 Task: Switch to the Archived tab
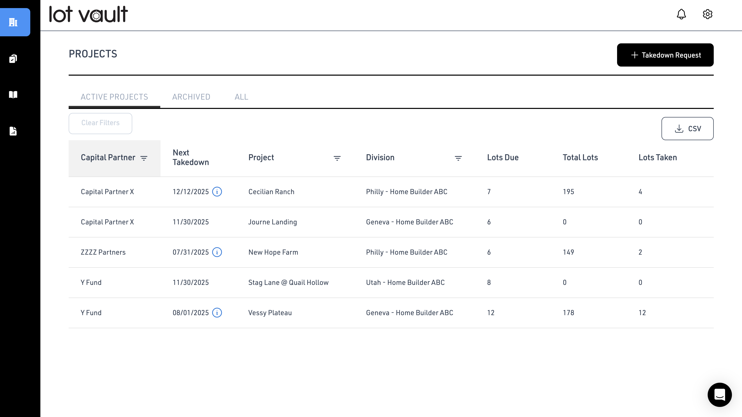(x=191, y=97)
